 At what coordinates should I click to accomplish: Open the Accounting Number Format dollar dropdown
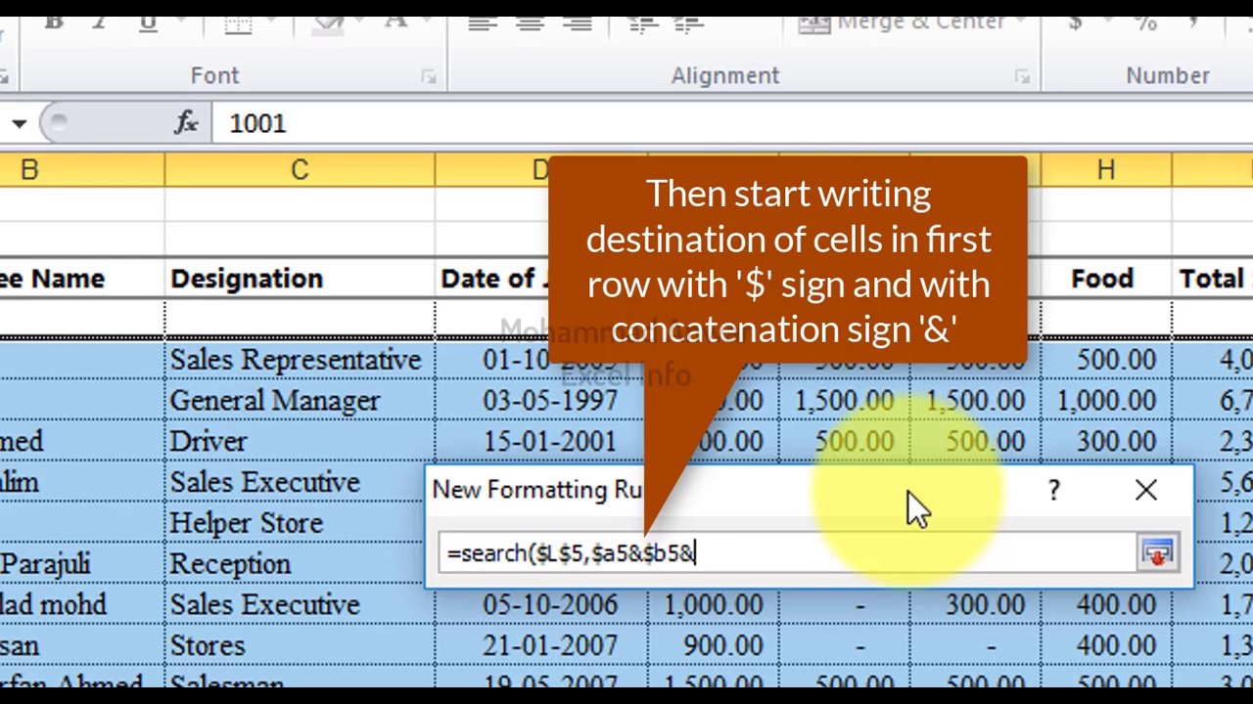[1075, 23]
